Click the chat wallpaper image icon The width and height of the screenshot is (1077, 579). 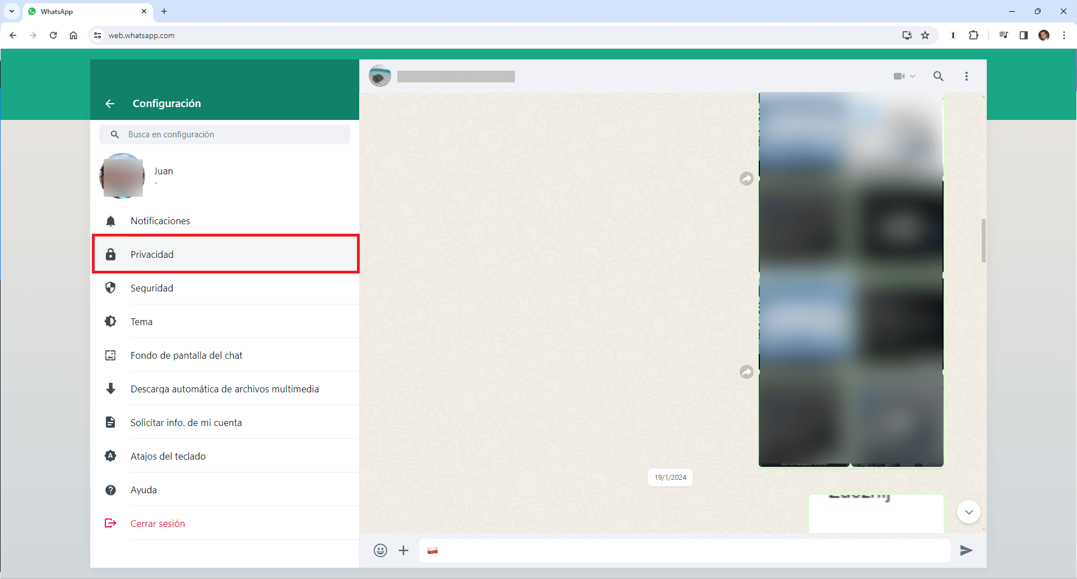[x=111, y=355]
